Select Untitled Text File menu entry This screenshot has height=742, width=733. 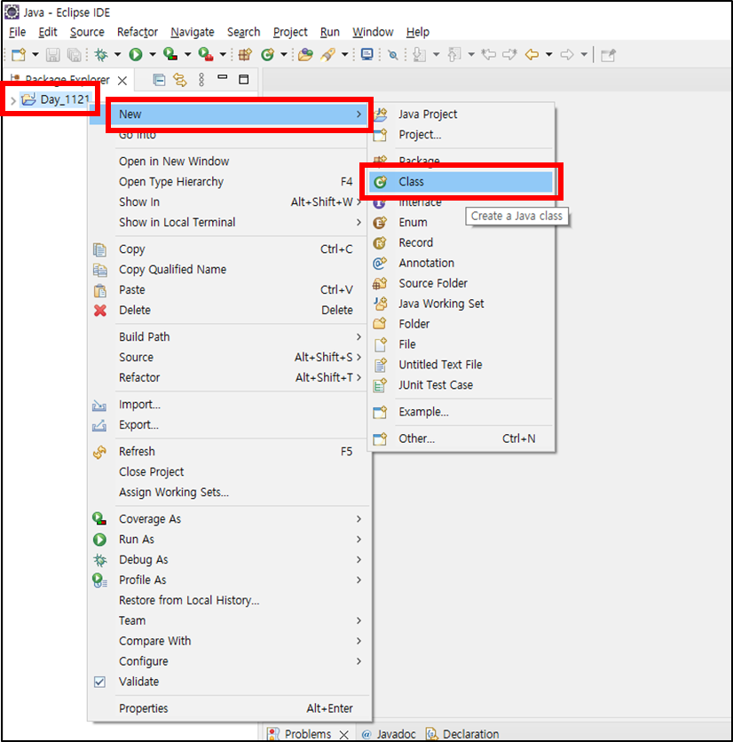(461, 365)
